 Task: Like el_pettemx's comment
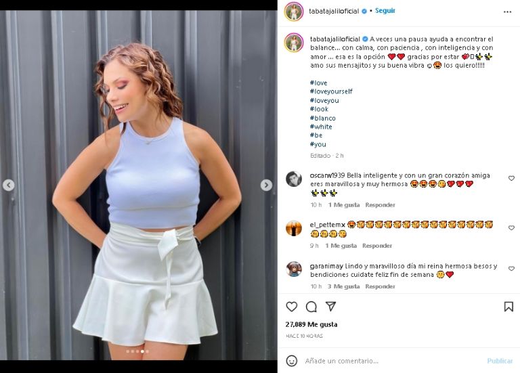click(x=511, y=228)
